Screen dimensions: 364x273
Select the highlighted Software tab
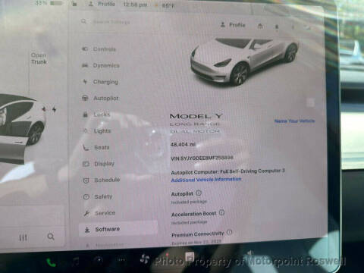tap(118, 229)
